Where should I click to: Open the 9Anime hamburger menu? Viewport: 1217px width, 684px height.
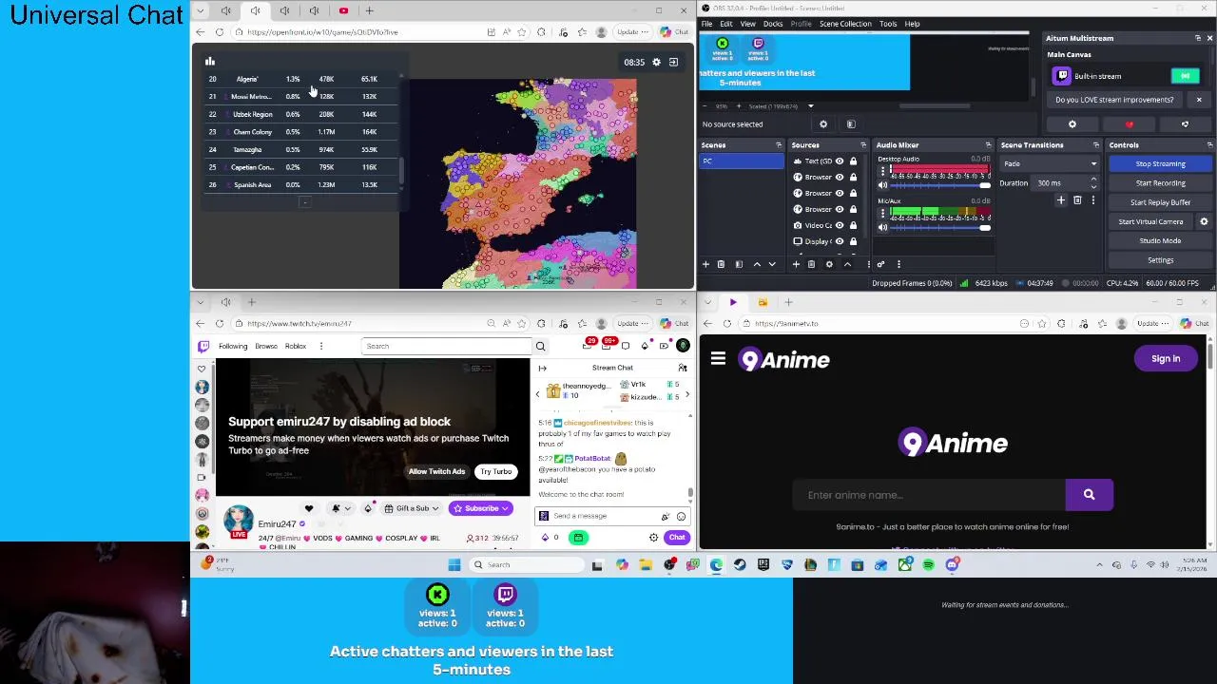tap(718, 359)
